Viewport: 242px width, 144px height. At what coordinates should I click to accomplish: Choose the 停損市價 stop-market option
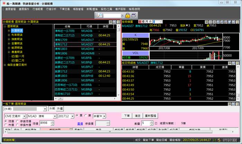[17, 125]
